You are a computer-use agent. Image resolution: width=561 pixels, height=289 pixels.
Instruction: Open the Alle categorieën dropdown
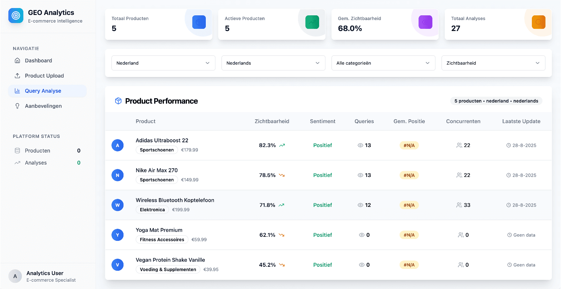click(x=383, y=63)
